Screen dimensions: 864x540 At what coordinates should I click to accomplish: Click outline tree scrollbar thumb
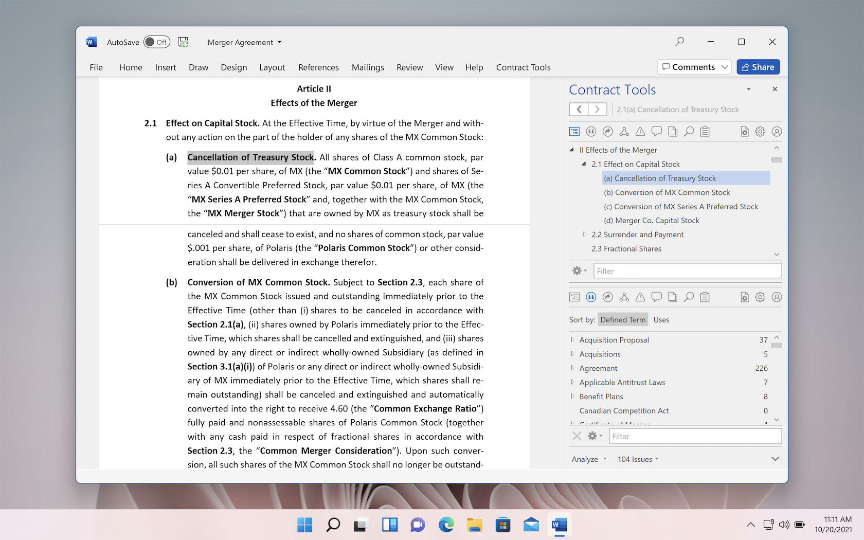point(777,160)
